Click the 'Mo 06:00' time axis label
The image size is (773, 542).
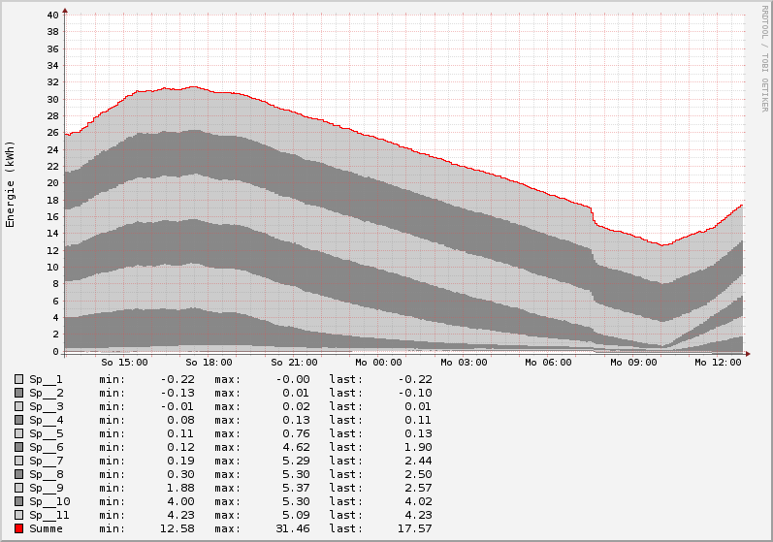click(548, 363)
